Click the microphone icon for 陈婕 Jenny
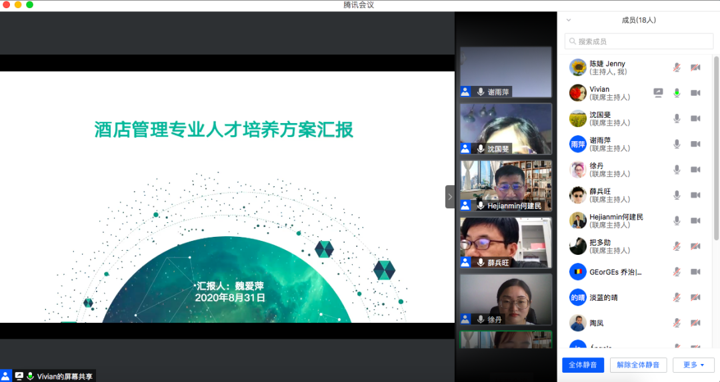This screenshot has height=382, width=720. point(677,67)
